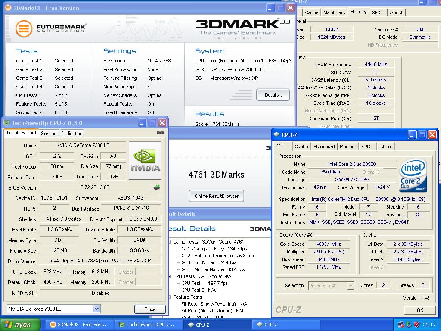Click the GPU-Z screenshot camera icon

[160, 133]
